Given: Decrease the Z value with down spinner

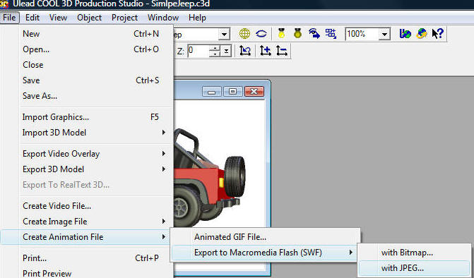Looking at the screenshot, I should pyautogui.click(x=215, y=54).
